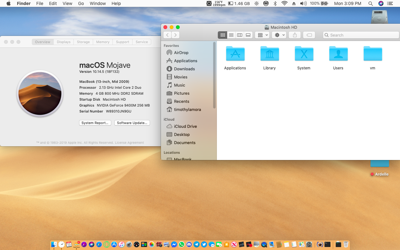Switch Finder to gallery view
The height and width of the screenshot is (250, 400).
point(248,35)
